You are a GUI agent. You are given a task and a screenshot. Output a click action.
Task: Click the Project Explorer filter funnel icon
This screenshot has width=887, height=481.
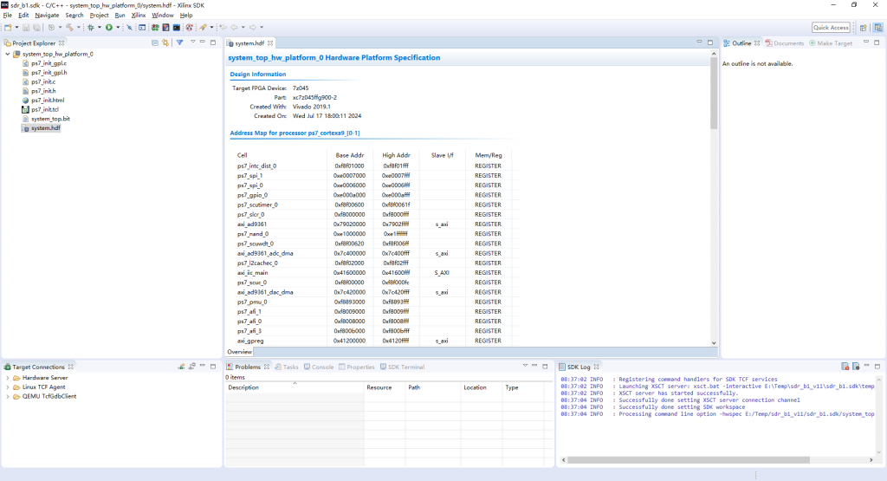(179, 42)
